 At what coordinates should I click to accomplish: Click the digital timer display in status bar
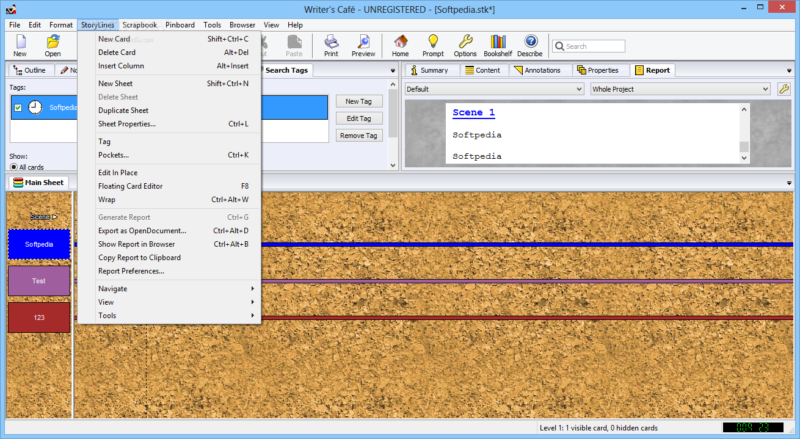tap(753, 427)
